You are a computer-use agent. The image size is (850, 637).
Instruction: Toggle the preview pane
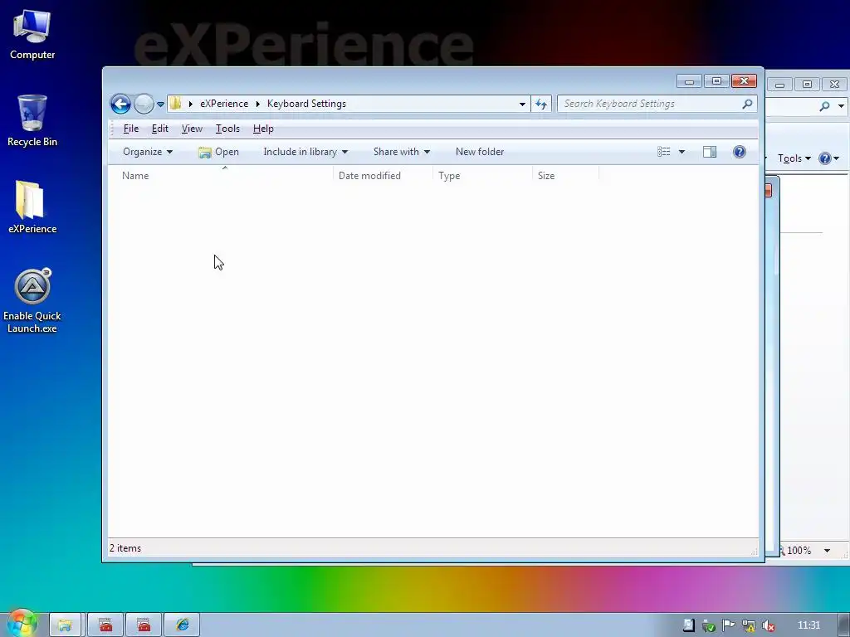point(710,152)
